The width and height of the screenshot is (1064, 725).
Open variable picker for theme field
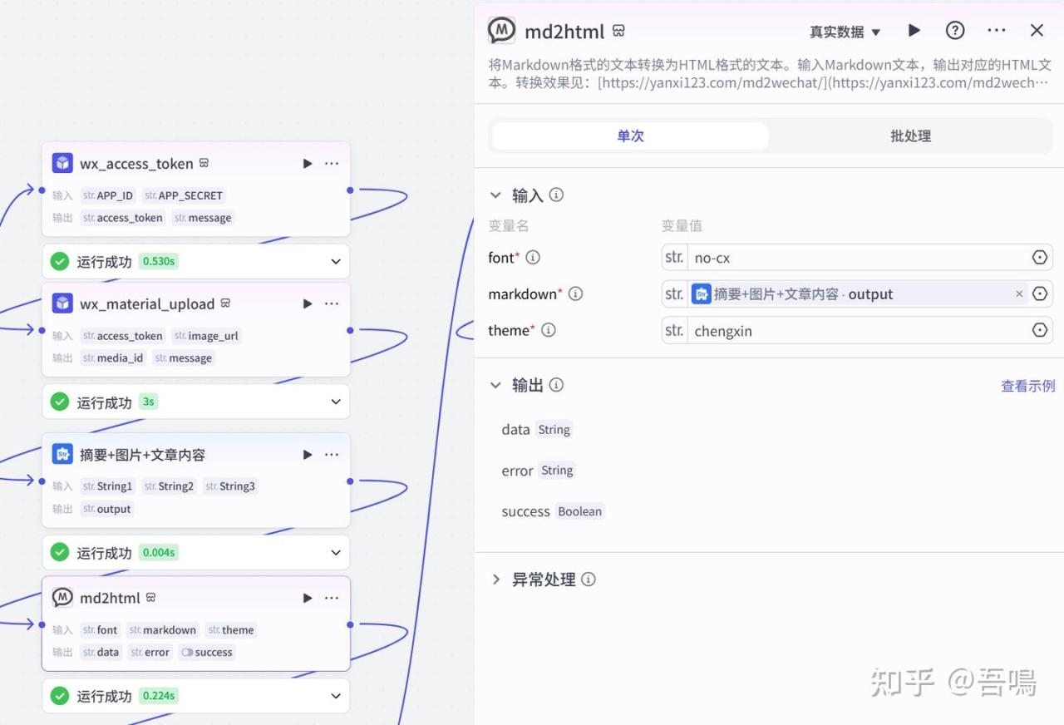1039,331
